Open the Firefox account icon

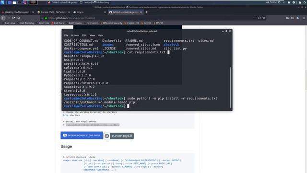(x=297, y=18)
